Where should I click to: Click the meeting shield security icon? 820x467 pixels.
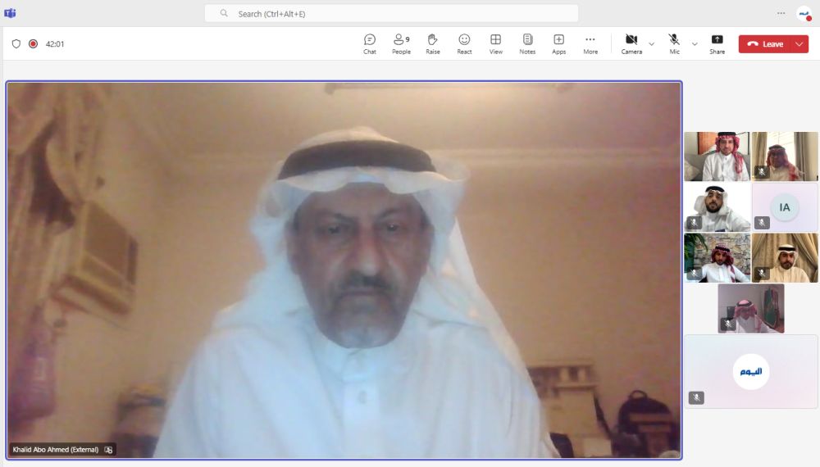(16, 44)
